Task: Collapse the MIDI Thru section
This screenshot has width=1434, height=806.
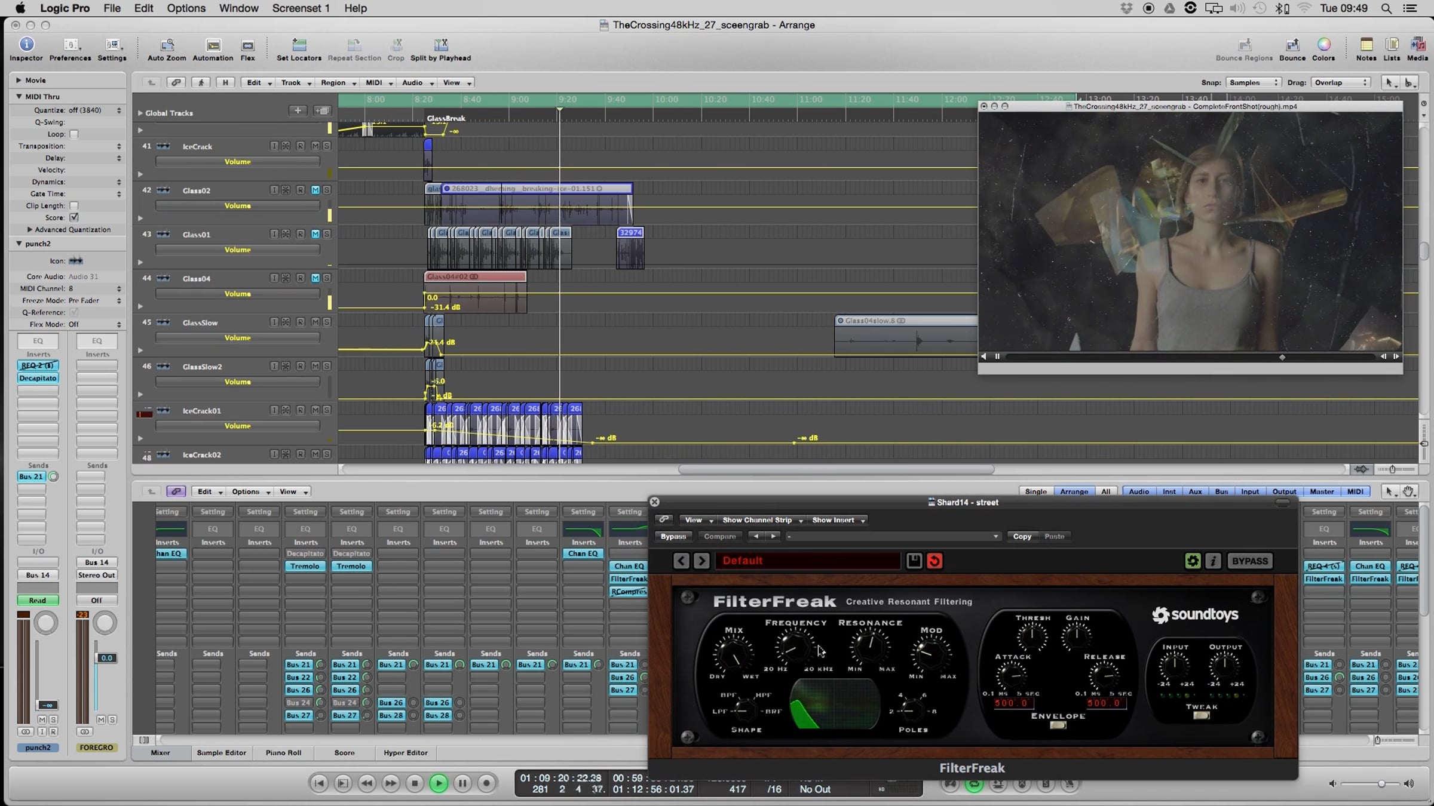Action: pos(19,96)
